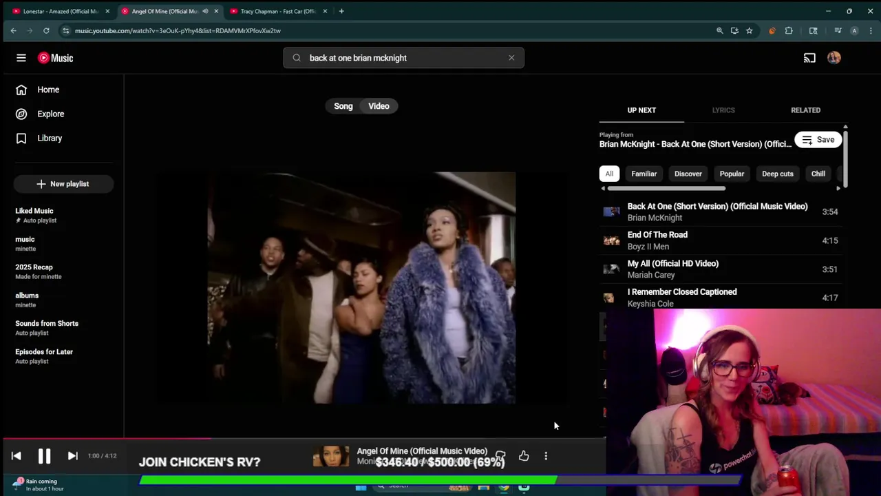Mute the Angel Of Mine tab audio
Screen dimensions: 881x496
pyautogui.click(x=205, y=11)
